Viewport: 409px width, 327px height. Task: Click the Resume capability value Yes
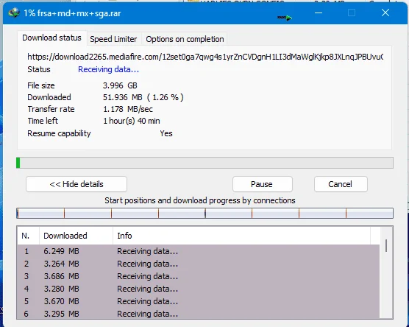[x=166, y=133]
